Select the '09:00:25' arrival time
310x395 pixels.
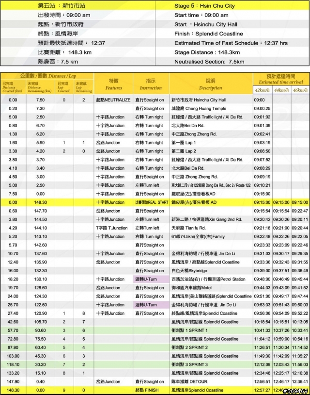click(x=262, y=109)
